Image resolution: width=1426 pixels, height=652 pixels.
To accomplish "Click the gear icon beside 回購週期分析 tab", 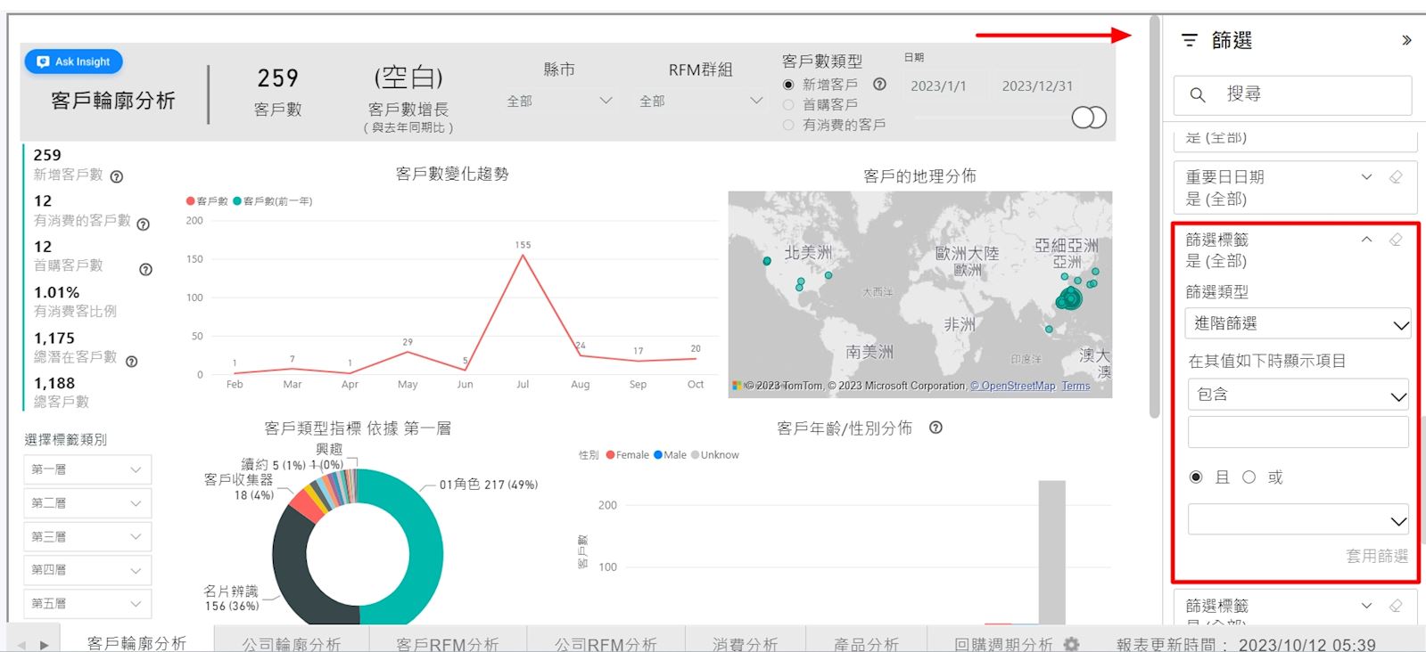I will point(1071,643).
